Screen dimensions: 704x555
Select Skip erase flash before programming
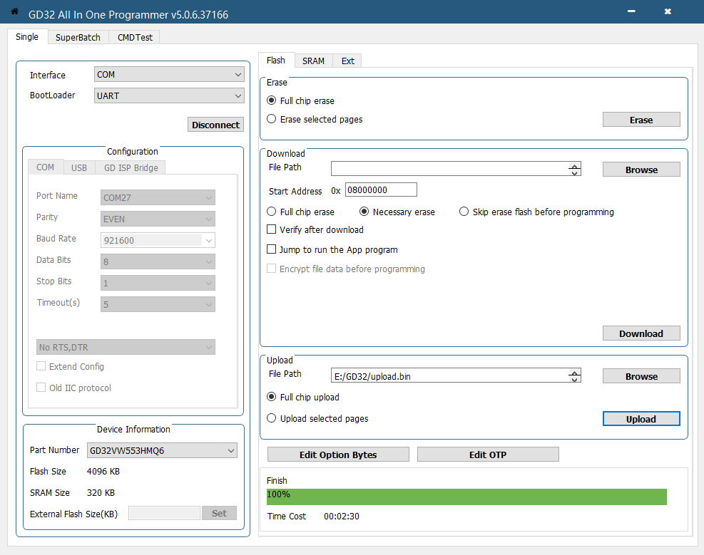click(x=464, y=211)
